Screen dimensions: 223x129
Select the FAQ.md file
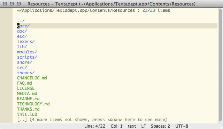pos(25,83)
